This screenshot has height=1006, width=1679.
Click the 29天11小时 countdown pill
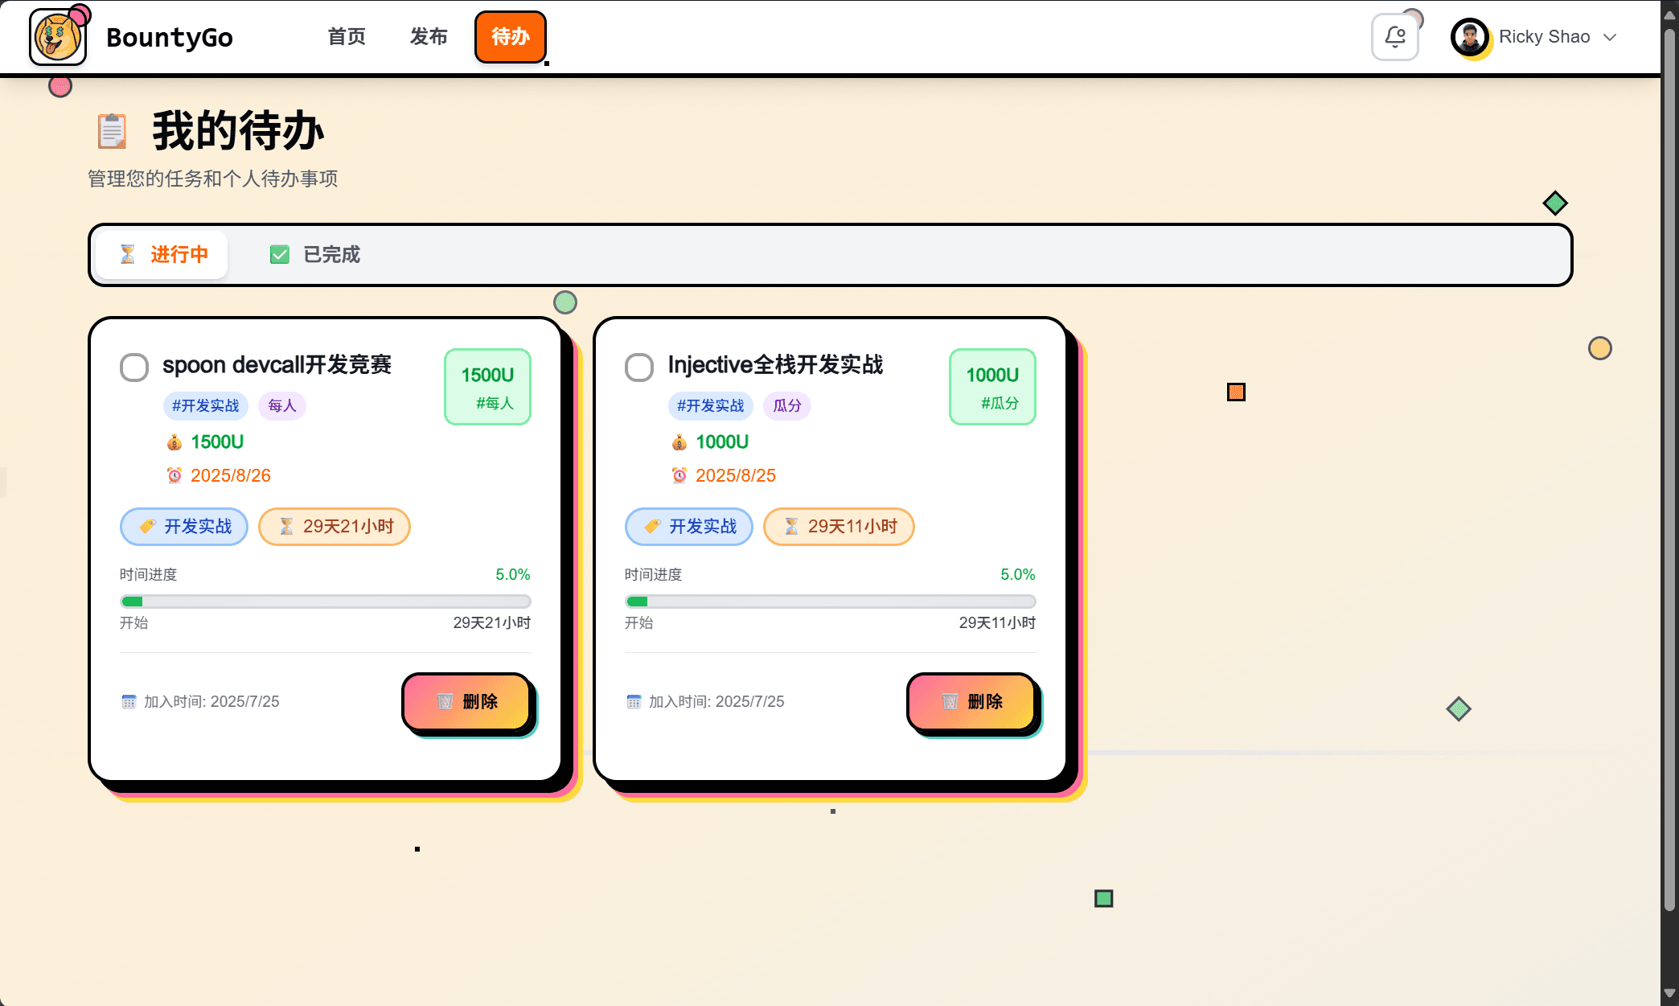[839, 527]
